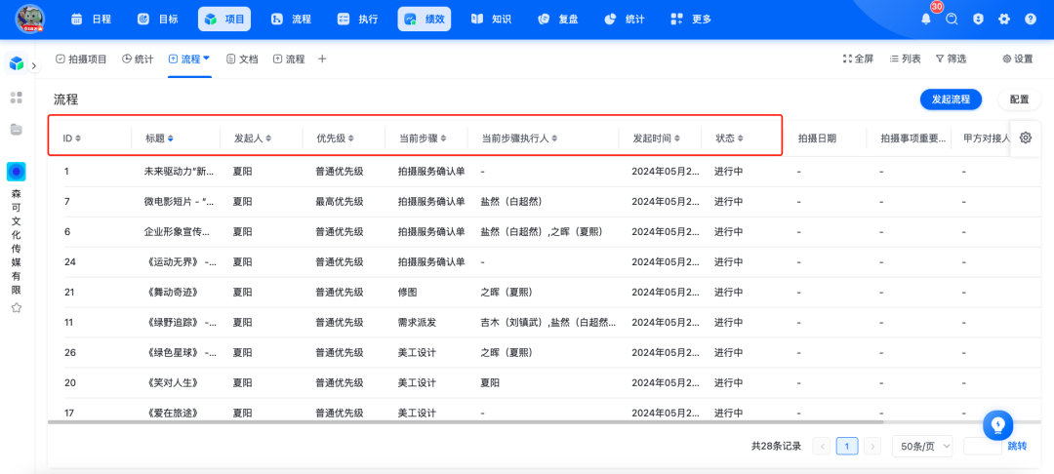Click the horizontal table scrollbar
This screenshot has width=1054, height=474.
[466, 422]
